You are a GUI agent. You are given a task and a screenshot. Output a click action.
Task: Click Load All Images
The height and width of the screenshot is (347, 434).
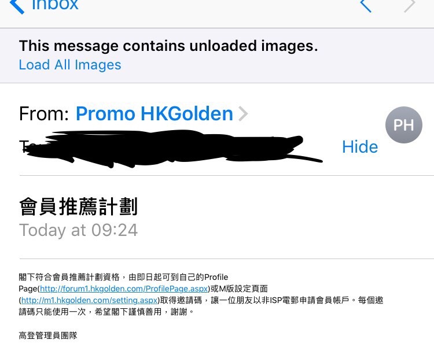[x=70, y=65]
